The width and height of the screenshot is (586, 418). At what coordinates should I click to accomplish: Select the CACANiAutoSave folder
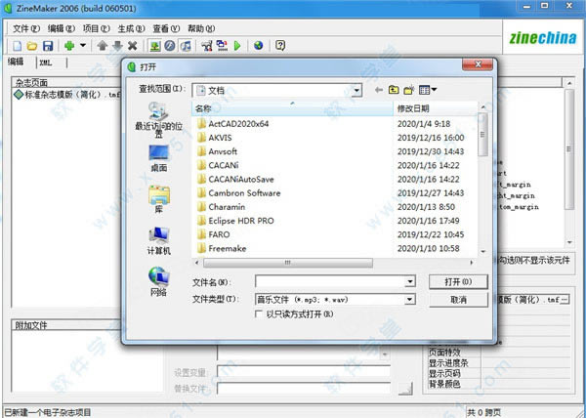coord(235,179)
